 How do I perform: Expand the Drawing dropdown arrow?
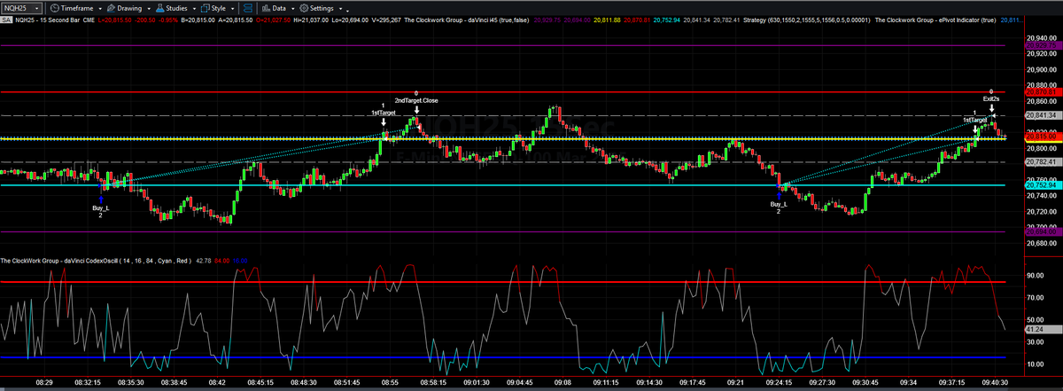tap(148, 7)
